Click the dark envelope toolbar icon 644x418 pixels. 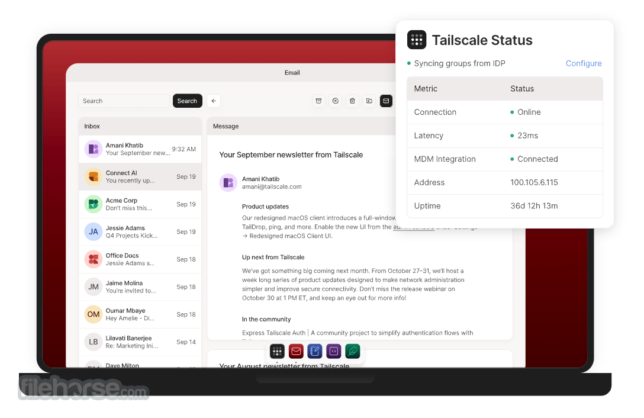[386, 101]
